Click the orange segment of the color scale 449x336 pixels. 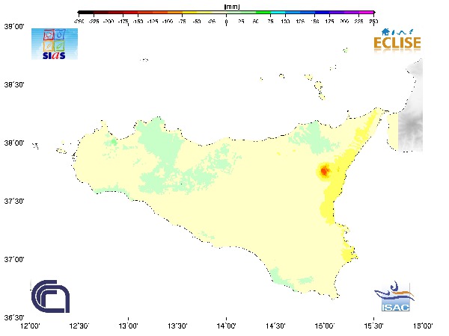[x=174, y=13]
